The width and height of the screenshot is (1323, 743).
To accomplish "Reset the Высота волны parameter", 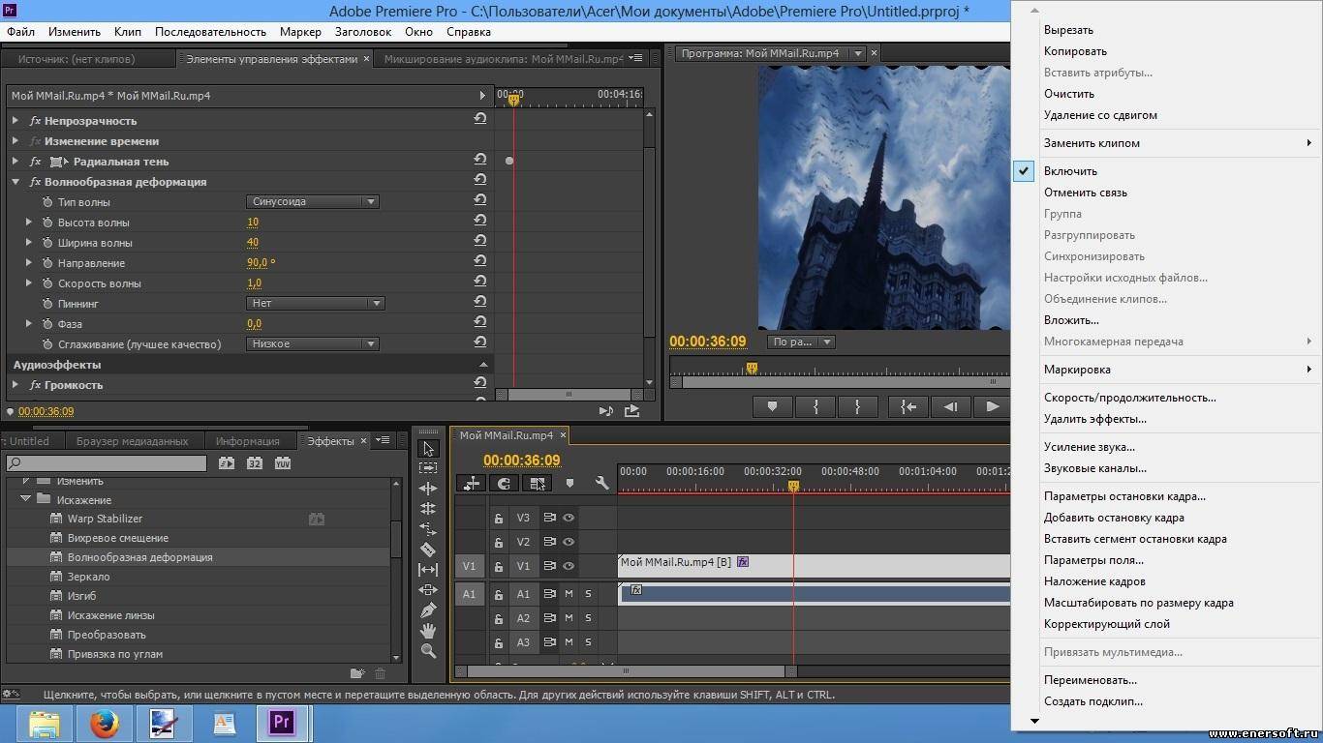I will click(x=480, y=222).
